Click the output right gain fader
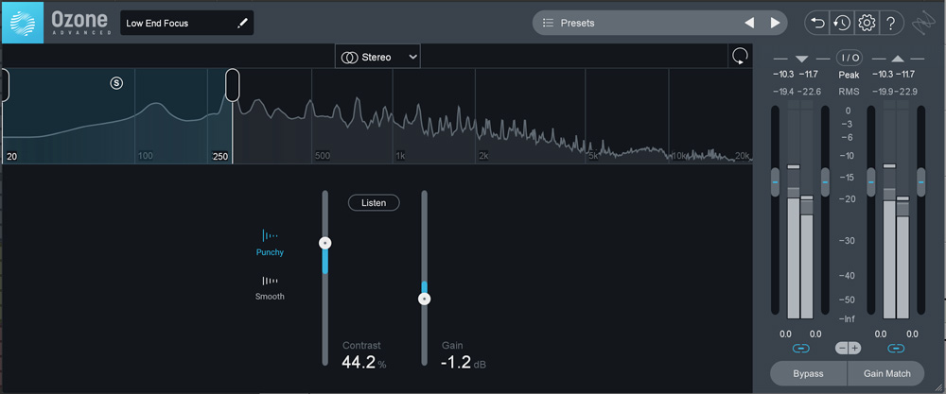 [x=920, y=181]
